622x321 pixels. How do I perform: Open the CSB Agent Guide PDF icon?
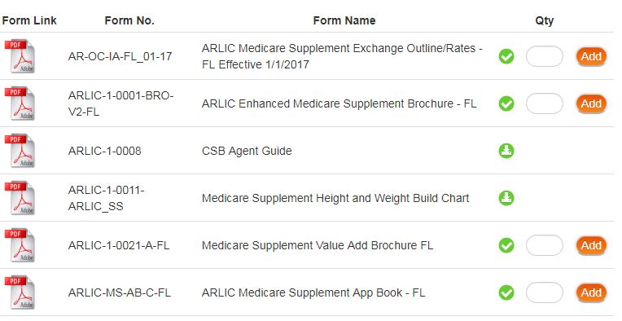pos(20,151)
